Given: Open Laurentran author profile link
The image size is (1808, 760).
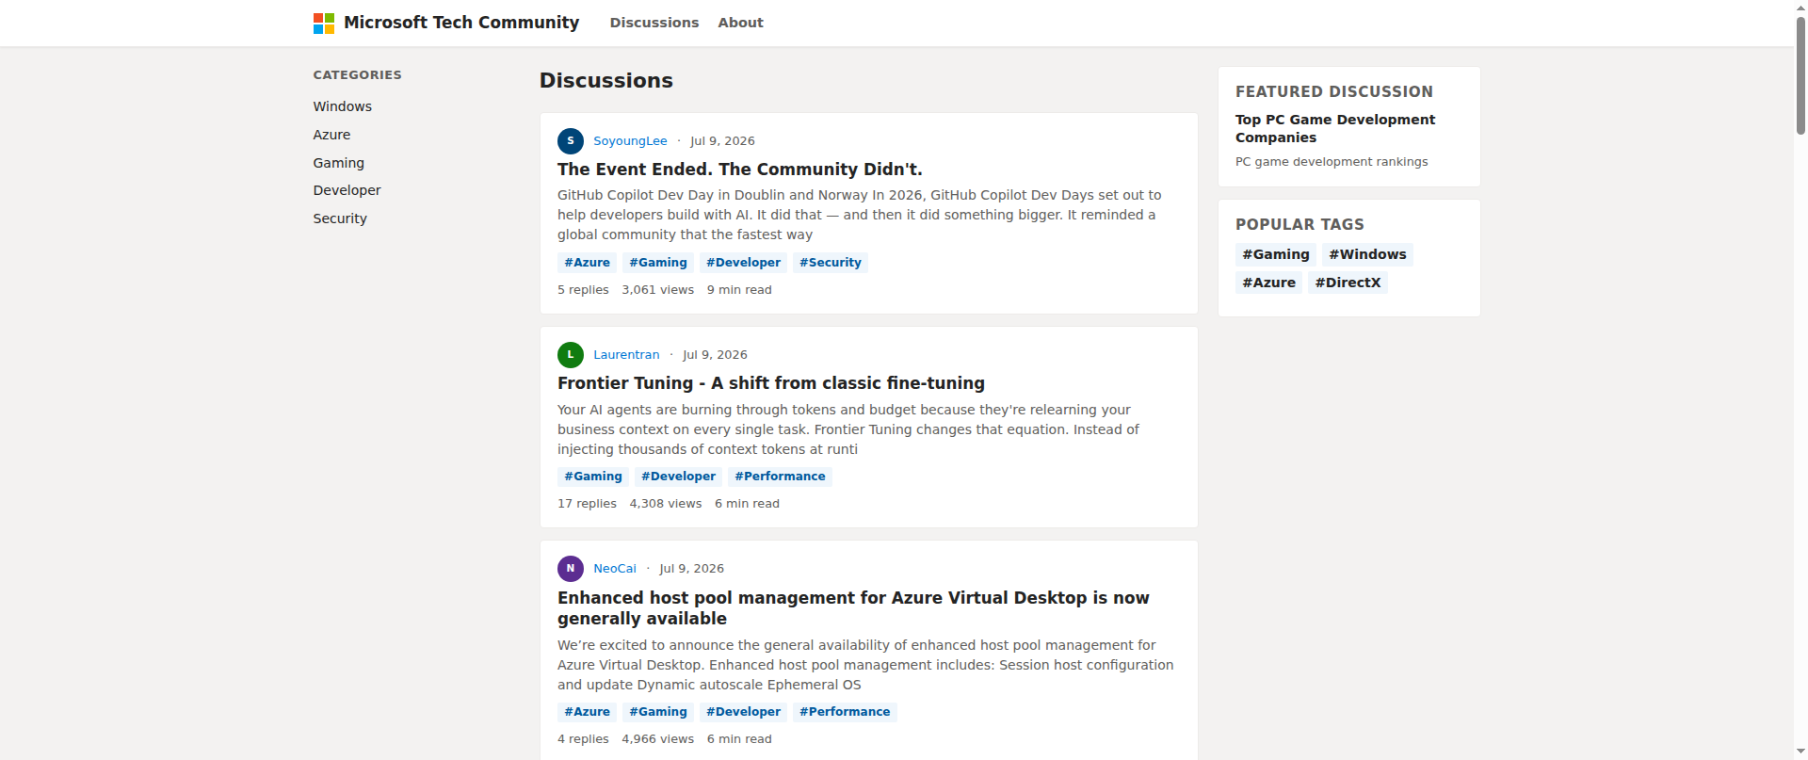Looking at the screenshot, I should tap(626, 355).
